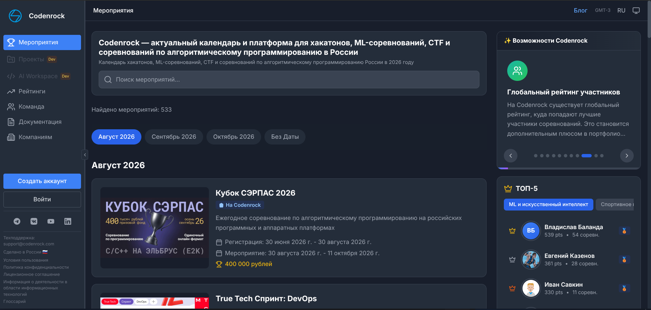Click the calendar icon beside Мероприятие dates
Image resolution: width=651 pixels, height=310 pixels.
[x=219, y=253]
